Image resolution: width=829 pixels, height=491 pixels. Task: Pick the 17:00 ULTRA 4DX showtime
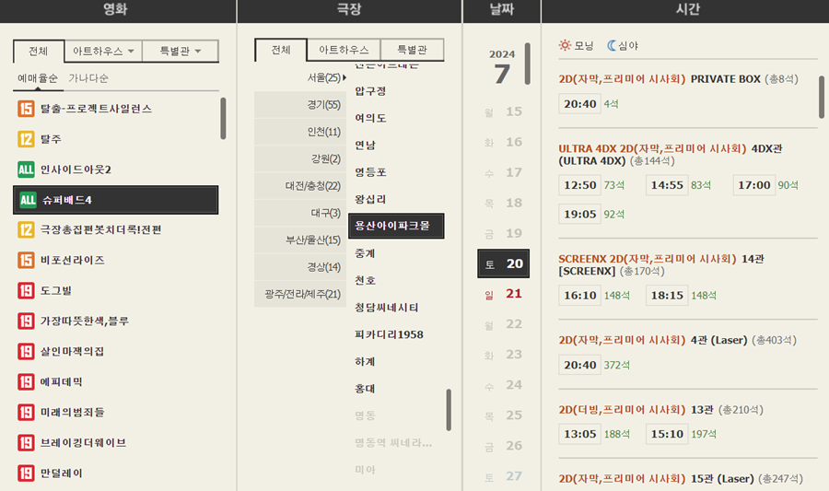tap(754, 185)
